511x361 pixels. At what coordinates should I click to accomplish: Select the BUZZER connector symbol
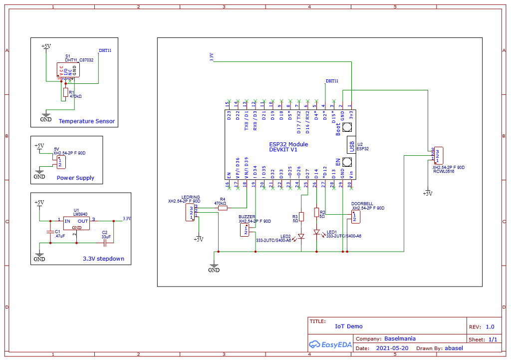tap(244, 229)
